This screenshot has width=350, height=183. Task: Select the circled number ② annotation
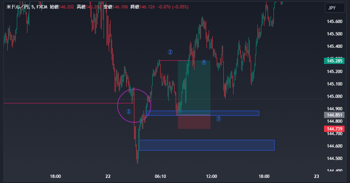point(170,52)
